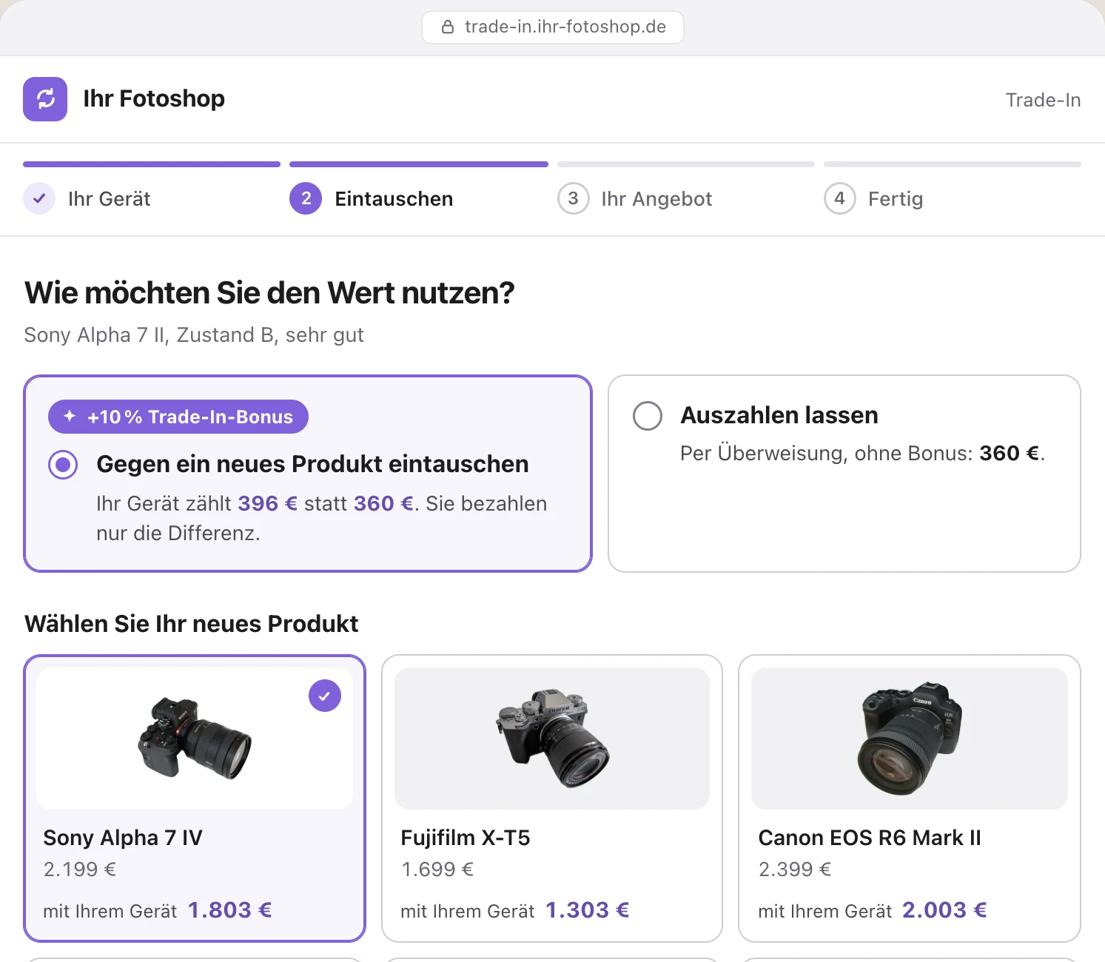This screenshot has height=962, width=1105.
Task: Jump to the Fertig step
Action: click(x=896, y=199)
